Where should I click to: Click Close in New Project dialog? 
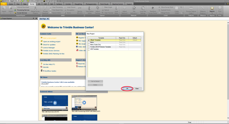pos(137,88)
